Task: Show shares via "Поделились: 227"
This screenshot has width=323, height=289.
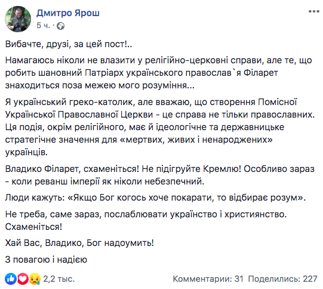Action: 282,279
